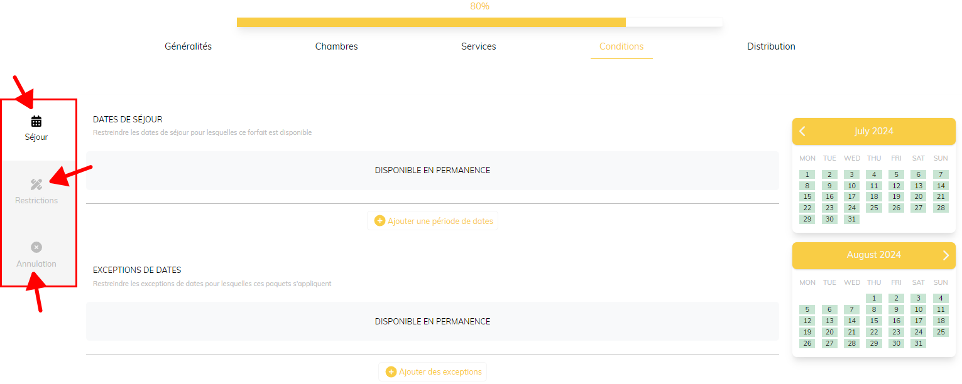Click plus icon beside Ajouter une période
The height and width of the screenshot is (384, 962).
tap(380, 221)
